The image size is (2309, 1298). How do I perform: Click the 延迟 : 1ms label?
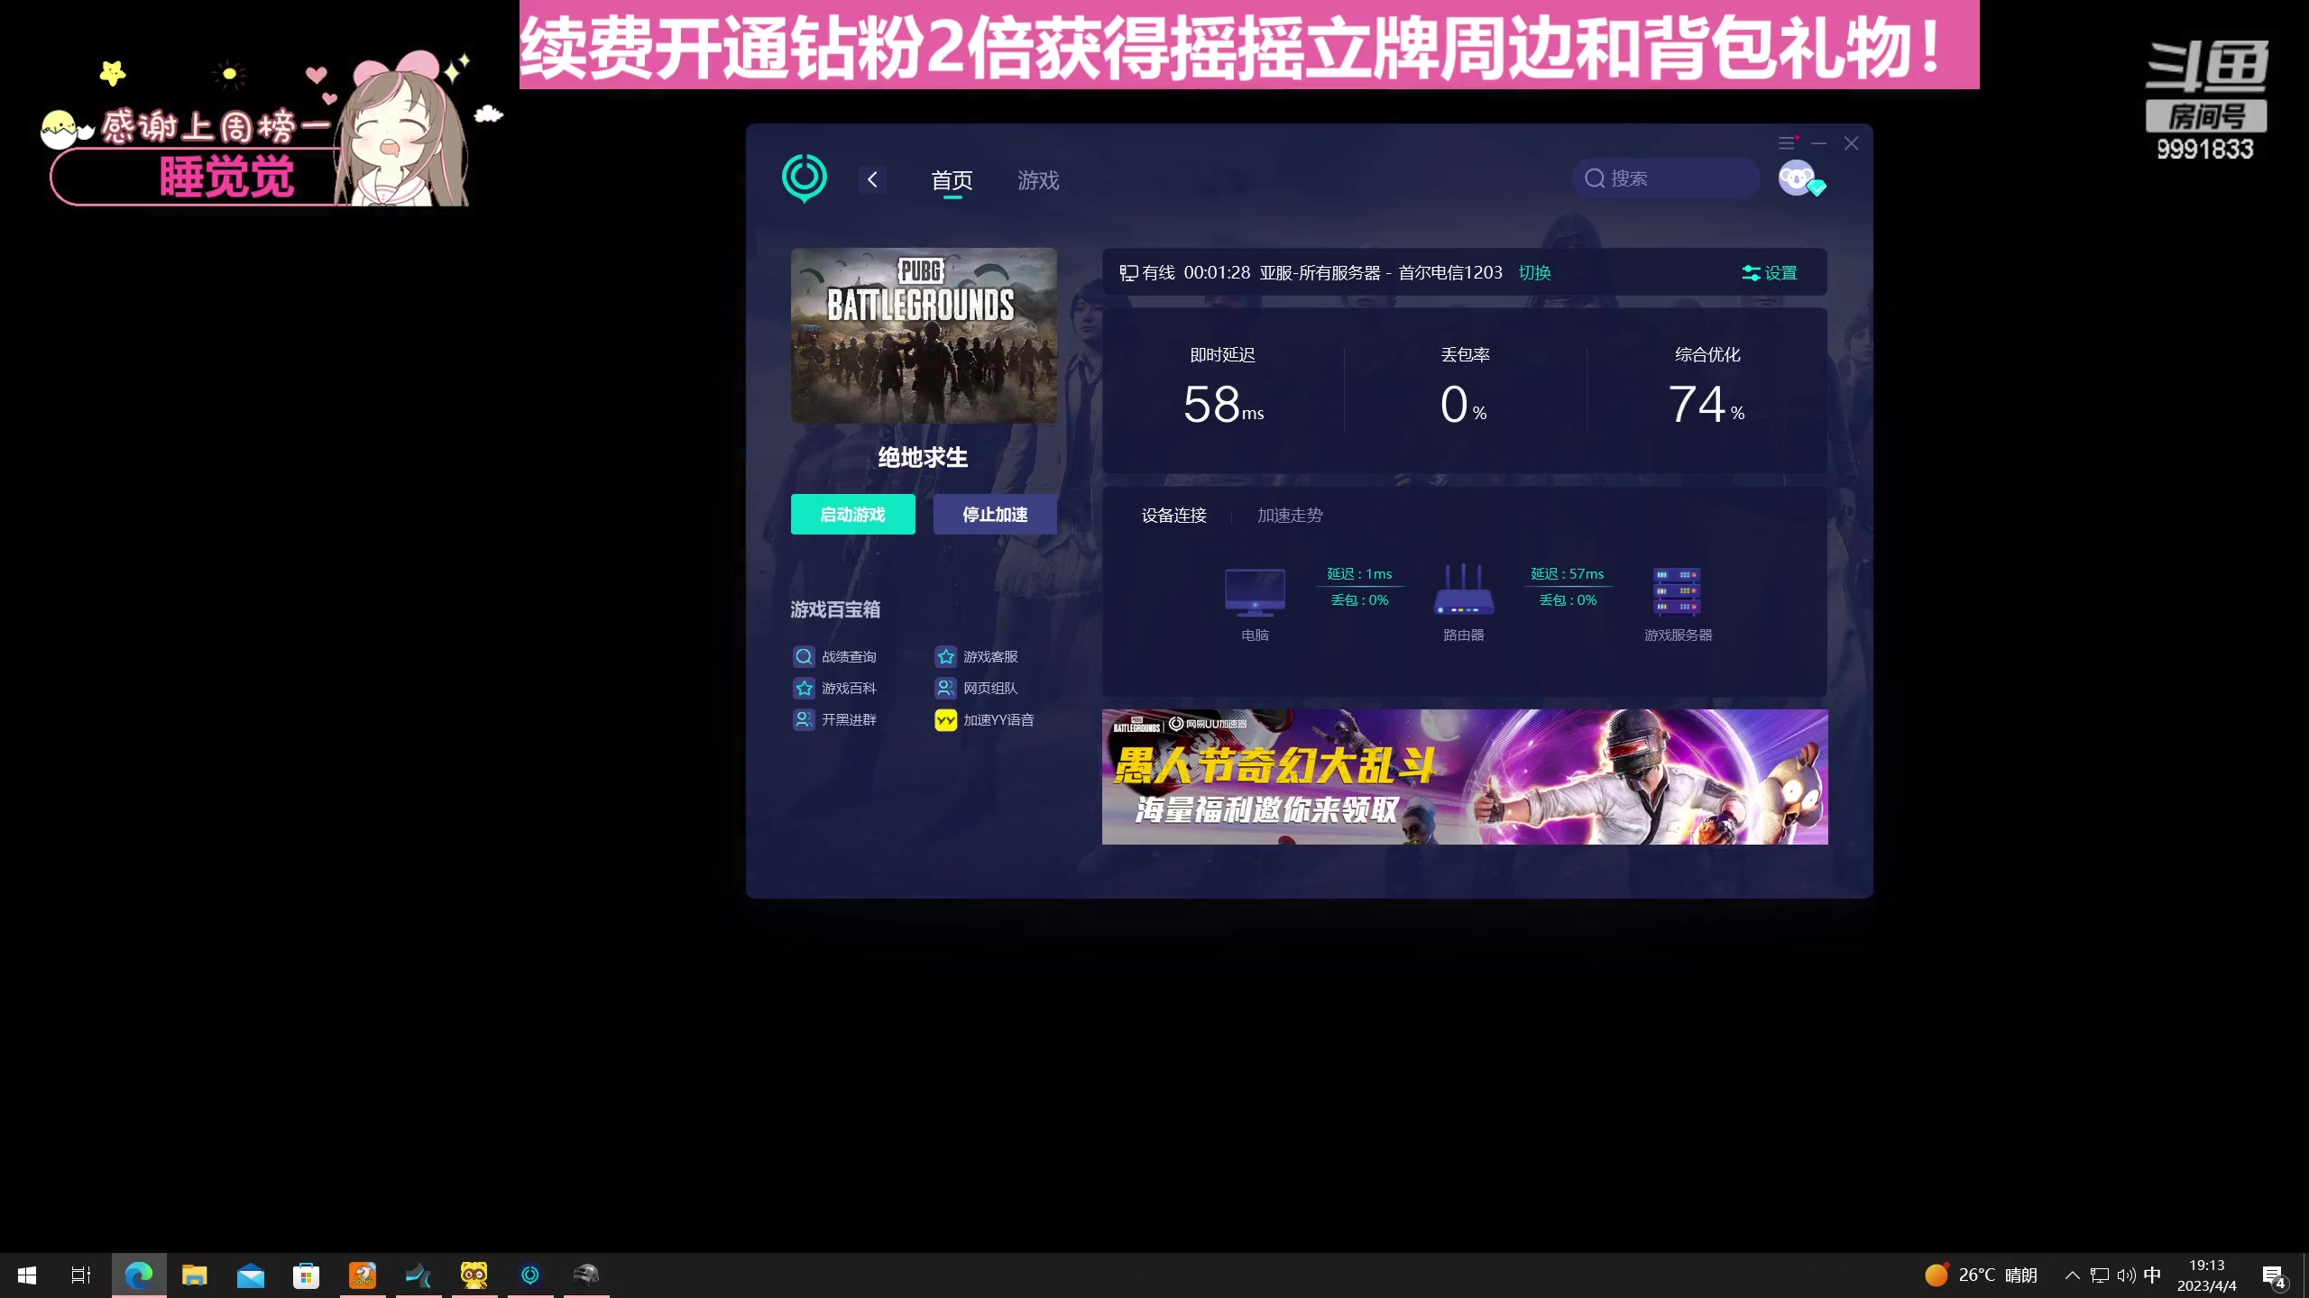pos(1359,574)
